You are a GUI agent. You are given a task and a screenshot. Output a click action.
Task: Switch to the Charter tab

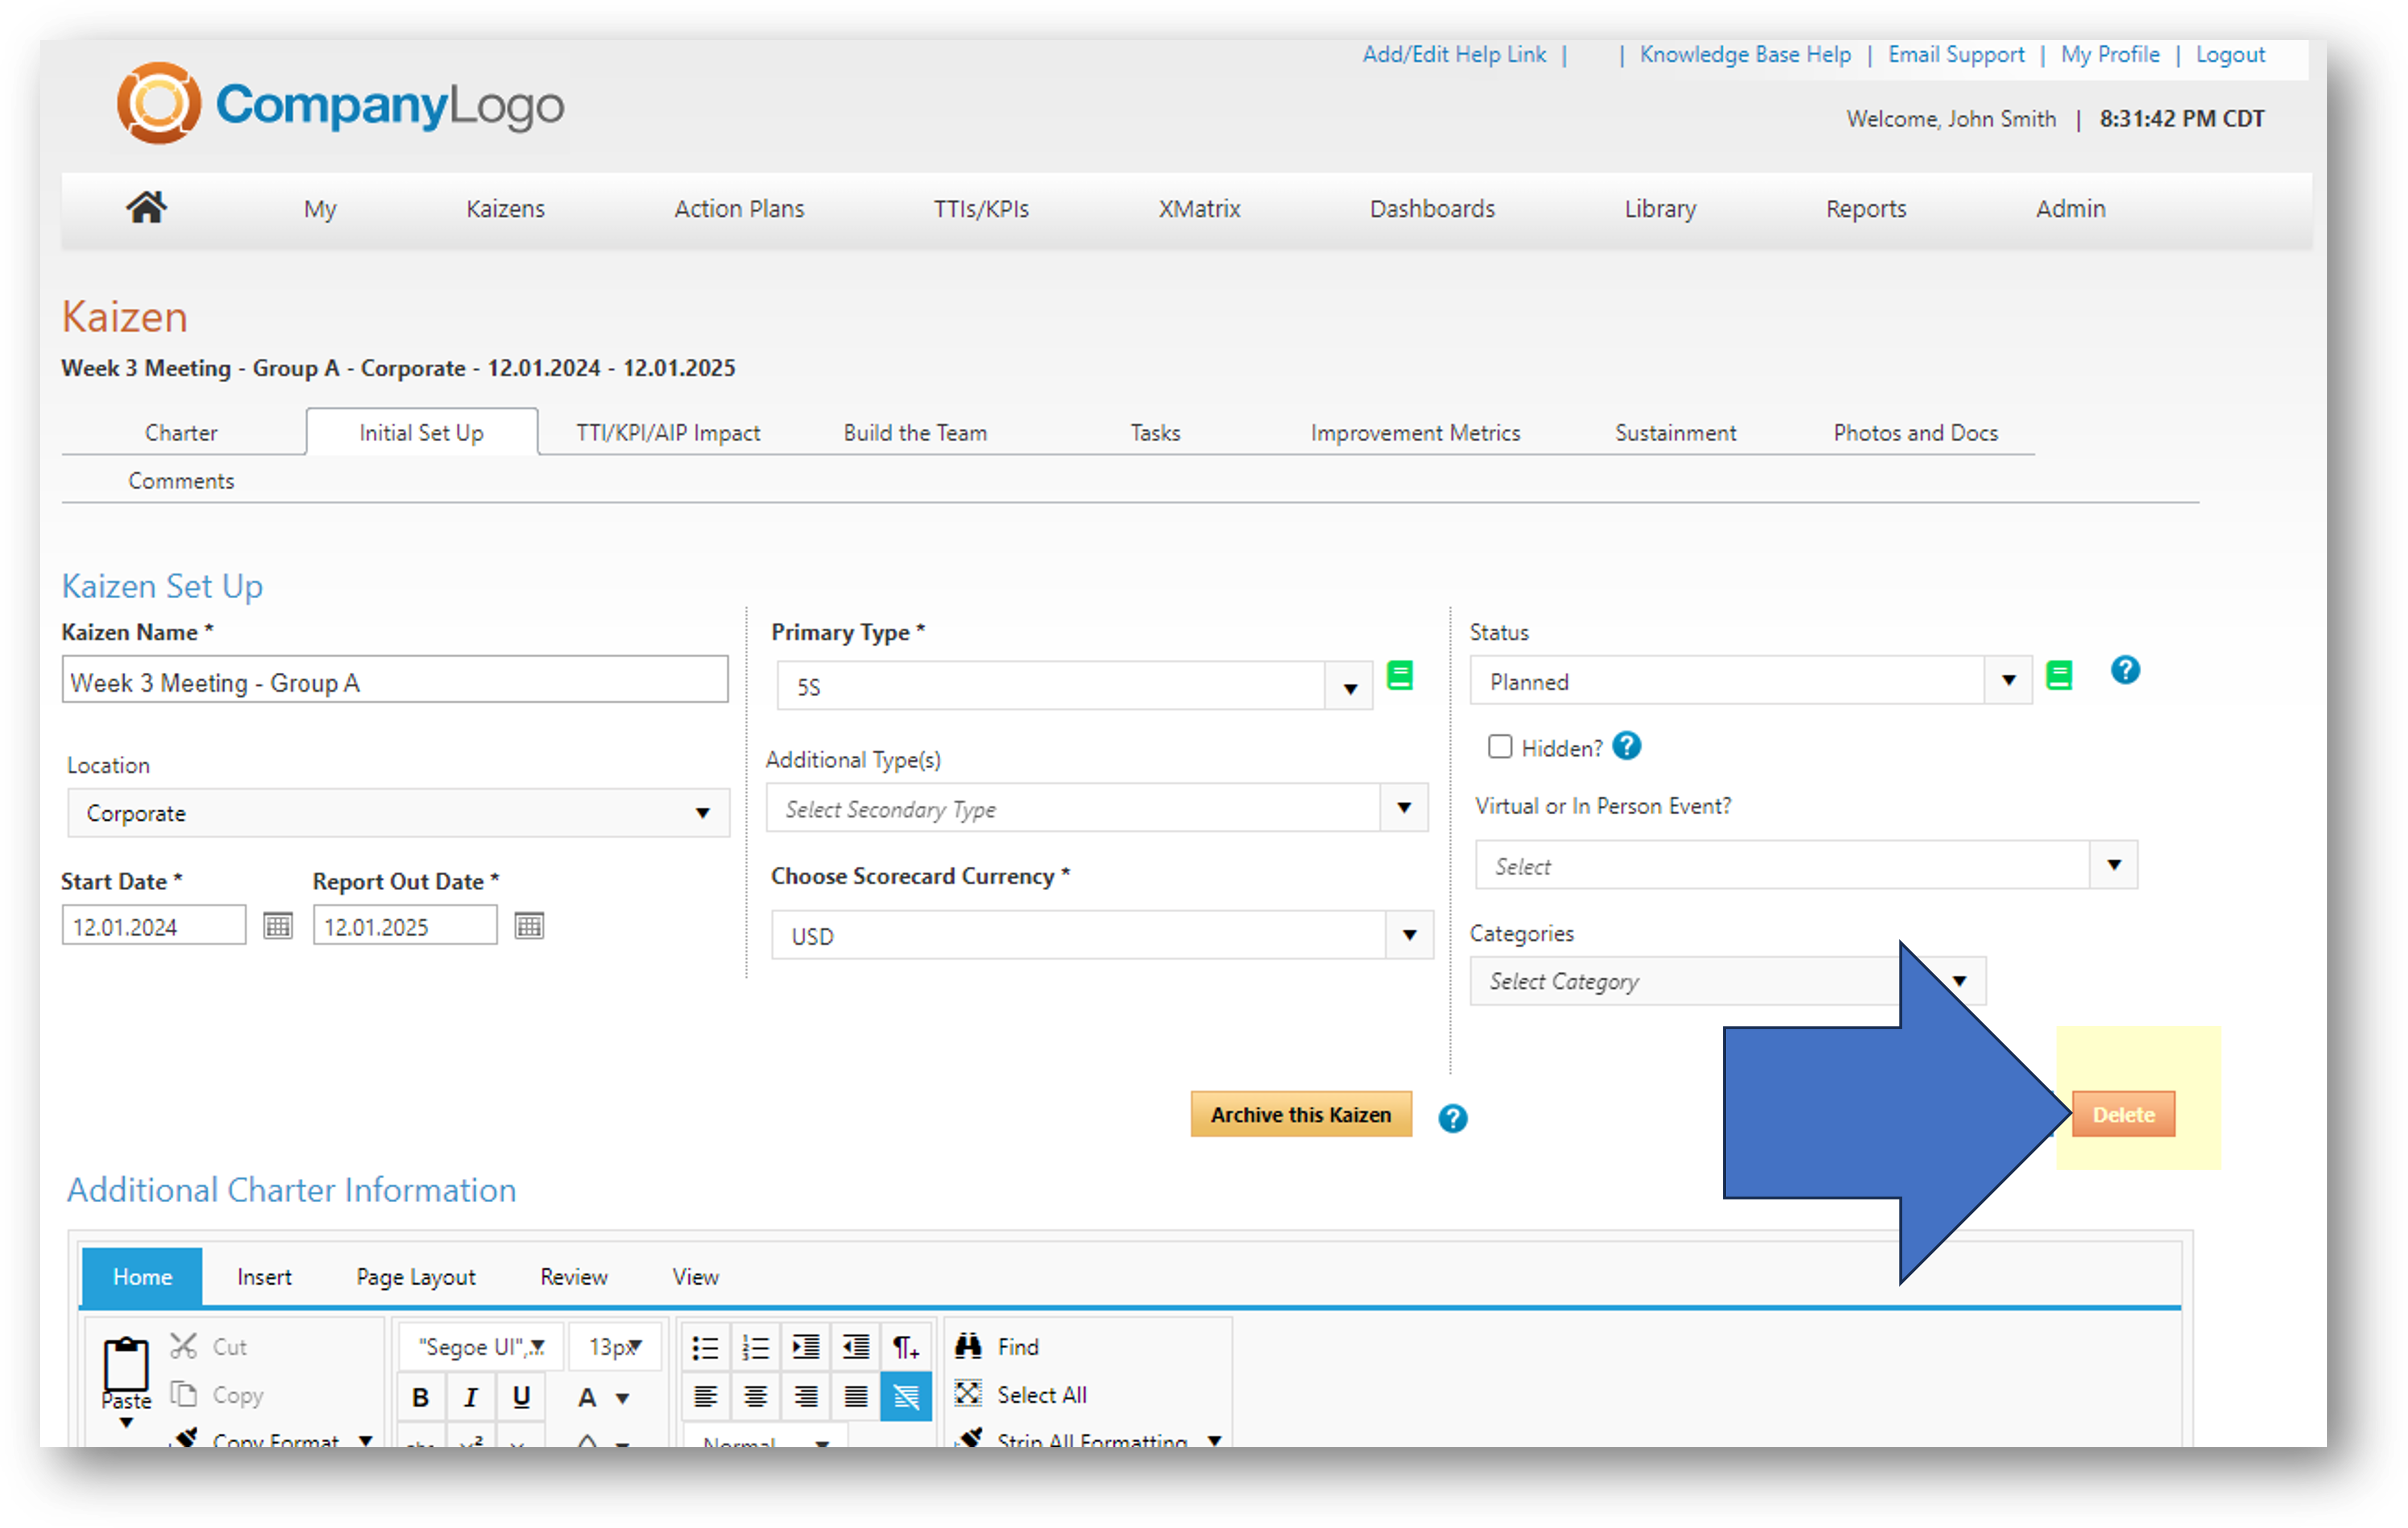(181, 432)
